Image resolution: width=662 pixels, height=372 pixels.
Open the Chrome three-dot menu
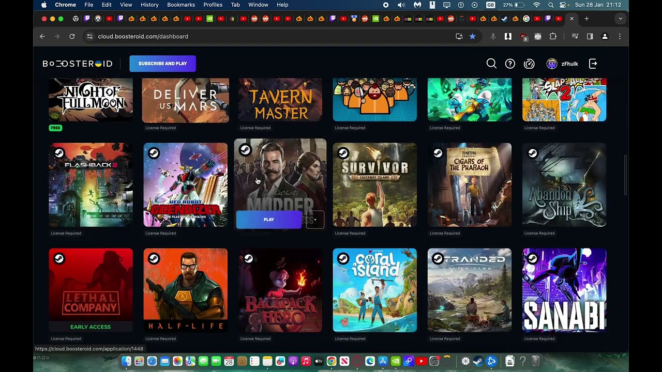[620, 36]
